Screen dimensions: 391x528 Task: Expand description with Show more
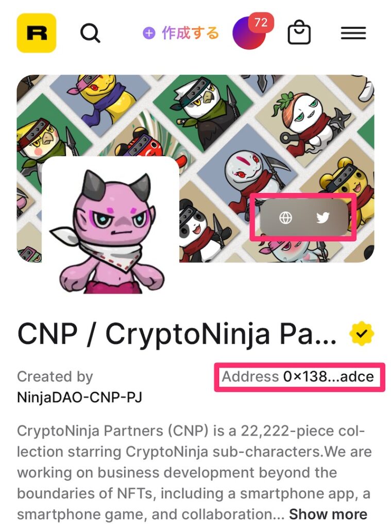coord(328,514)
